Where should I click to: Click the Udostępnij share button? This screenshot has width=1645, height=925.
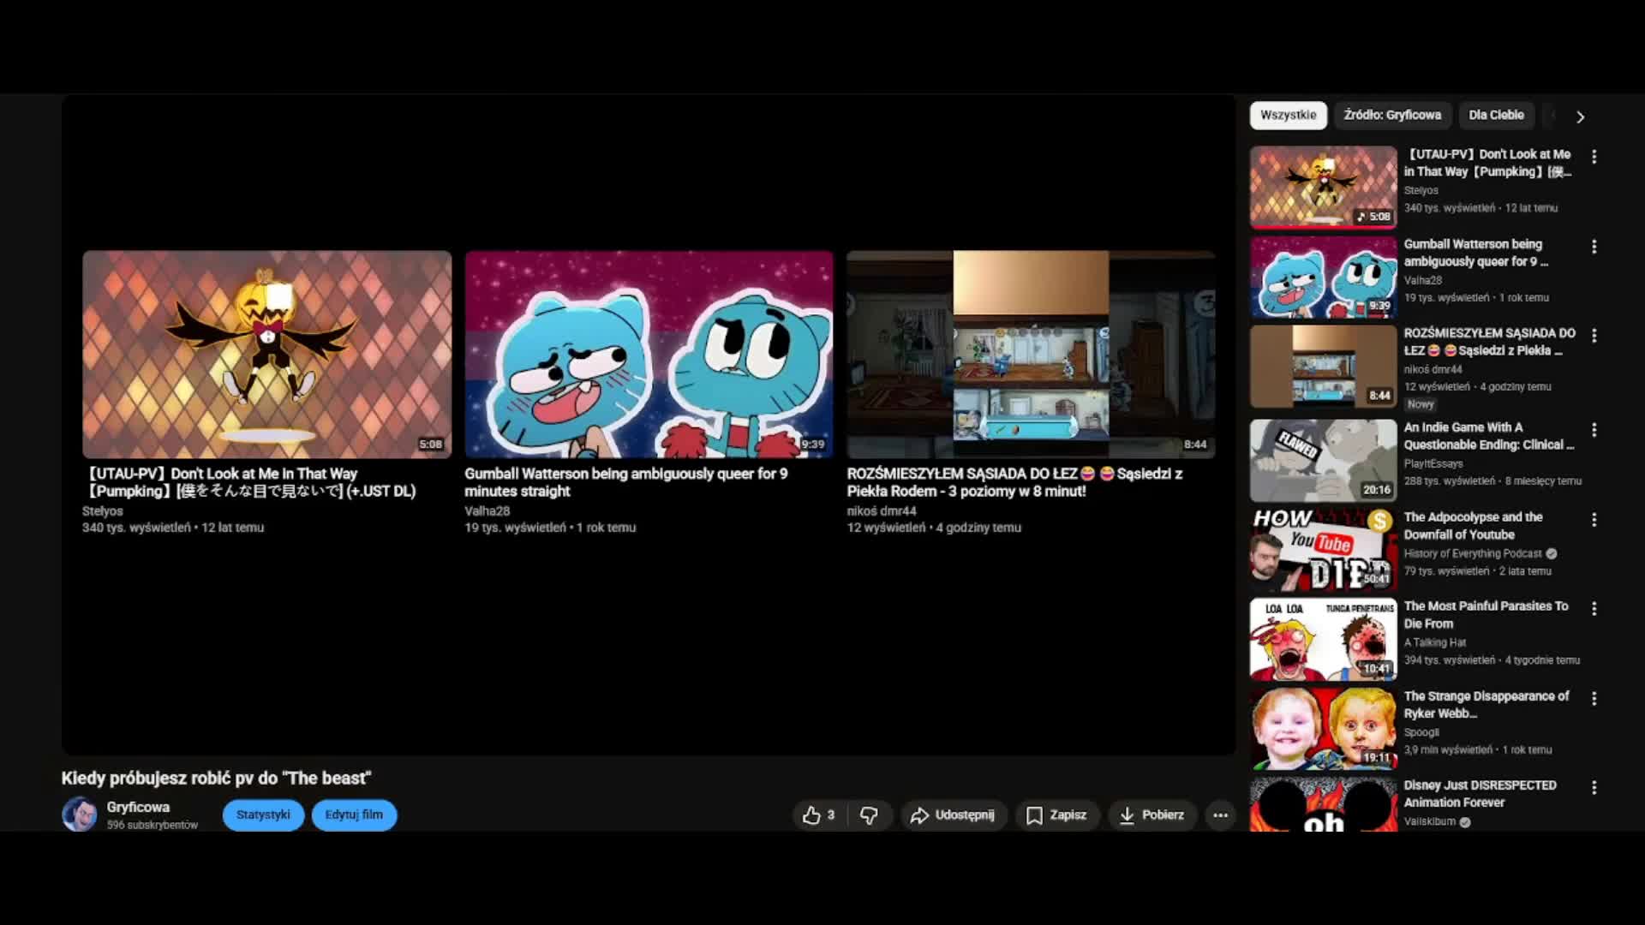[x=952, y=815]
